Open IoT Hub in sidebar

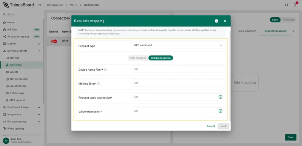tap(22, 30)
